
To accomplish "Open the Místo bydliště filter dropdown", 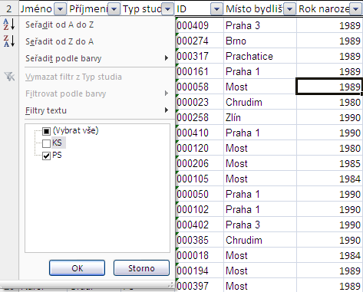I will pyautogui.click(x=289, y=9).
